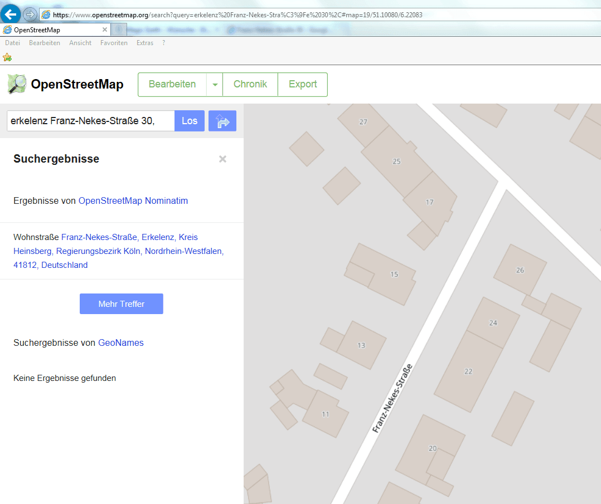Click the add-to-favorites star icon

tap(7, 57)
